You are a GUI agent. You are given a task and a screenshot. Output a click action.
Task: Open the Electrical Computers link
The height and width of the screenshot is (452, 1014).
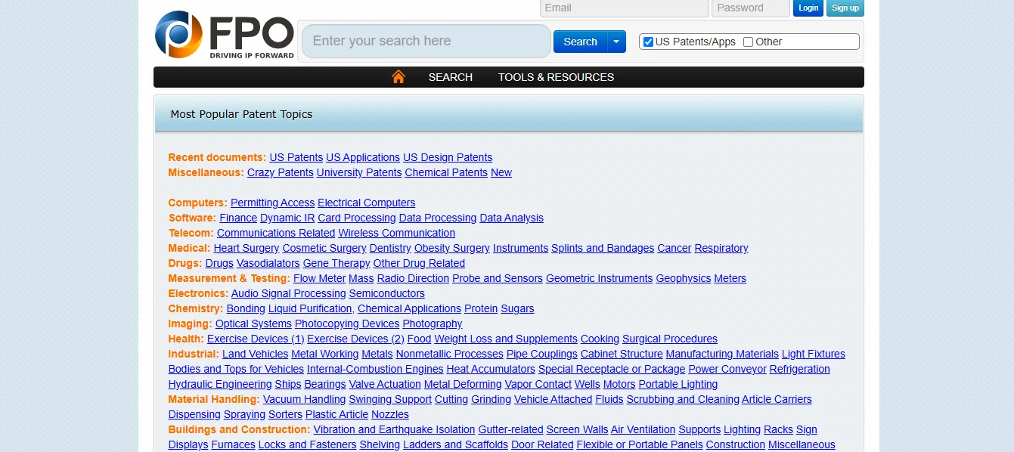[367, 203]
